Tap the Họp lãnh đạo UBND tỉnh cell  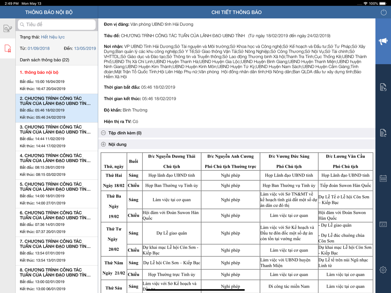pos(172,175)
